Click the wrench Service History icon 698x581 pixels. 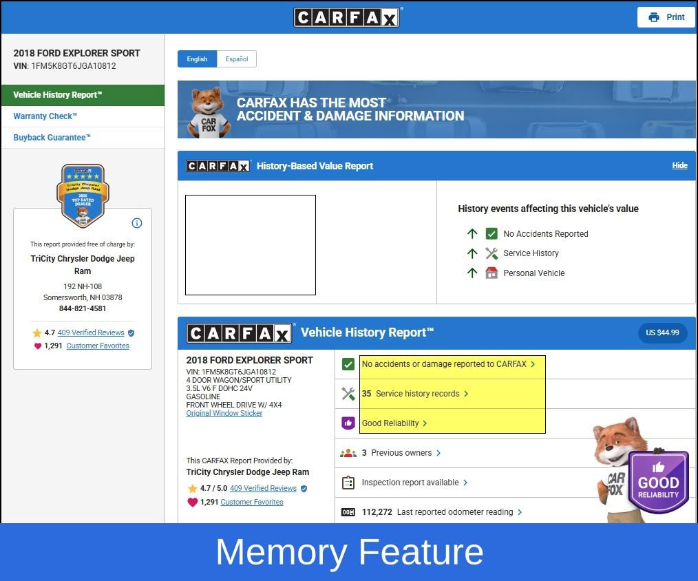click(x=491, y=253)
